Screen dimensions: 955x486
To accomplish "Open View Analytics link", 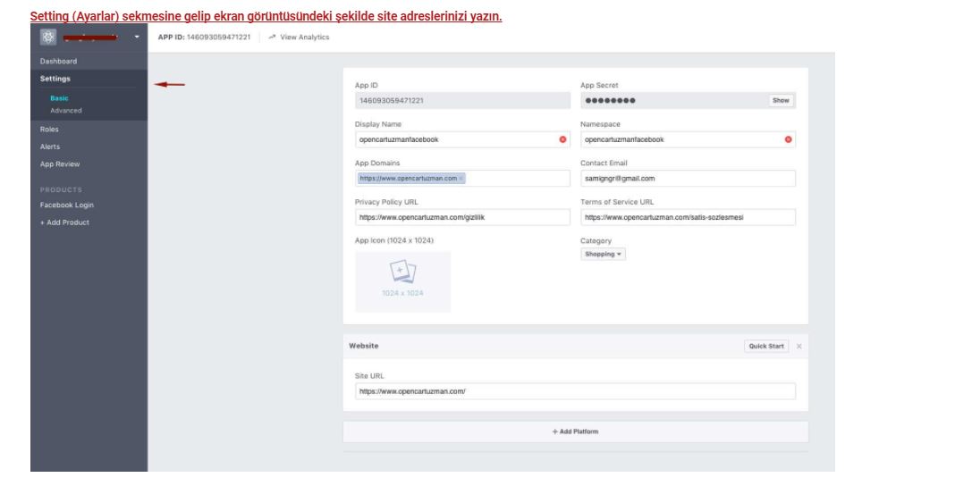I will pyautogui.click(x=299, y=38).
